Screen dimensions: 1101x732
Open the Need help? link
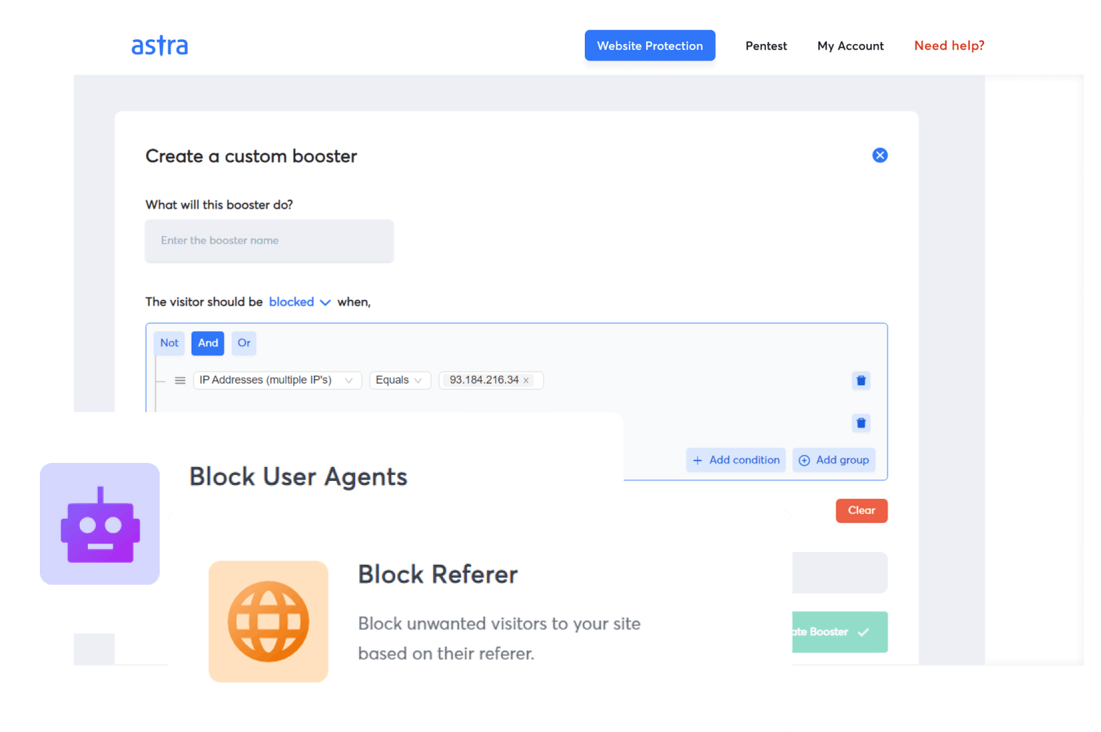pyautogui.click(x=949, y=45)
